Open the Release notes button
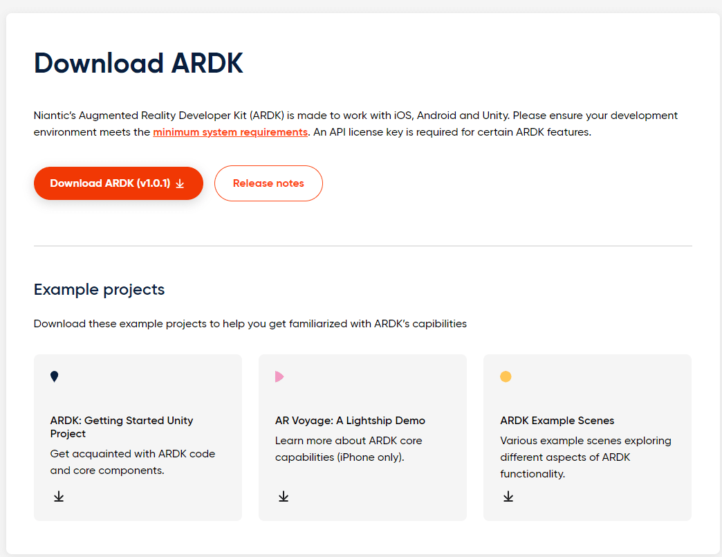Image resolution: width=722 pixels, height=557 pixels. pos(268,183)
